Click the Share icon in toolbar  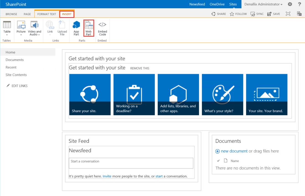219,14
